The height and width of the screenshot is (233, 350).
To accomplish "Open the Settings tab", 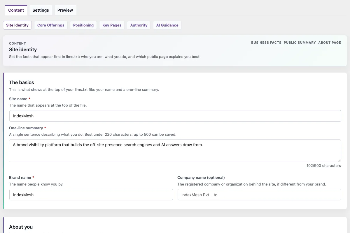I will tap(41, 10).
